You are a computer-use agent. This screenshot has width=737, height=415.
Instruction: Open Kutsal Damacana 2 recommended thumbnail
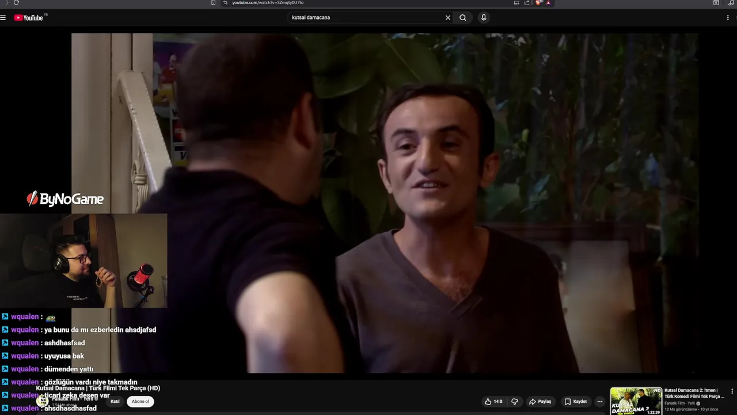coord(636,401)
